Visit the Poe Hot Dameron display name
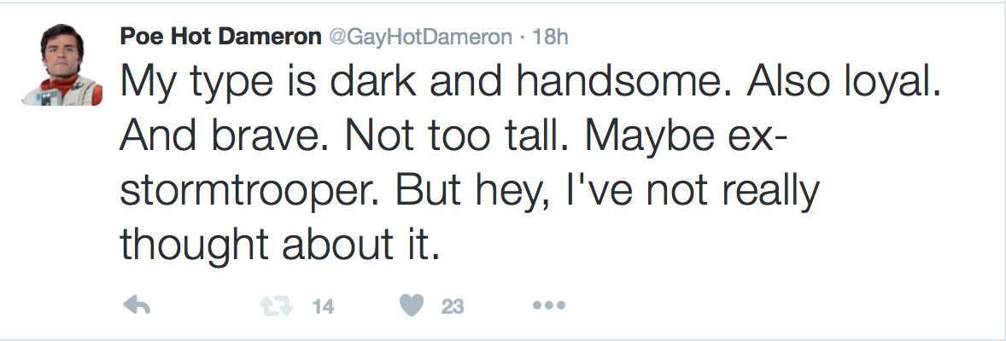The image size is (1006, 341). click(219, 37)
